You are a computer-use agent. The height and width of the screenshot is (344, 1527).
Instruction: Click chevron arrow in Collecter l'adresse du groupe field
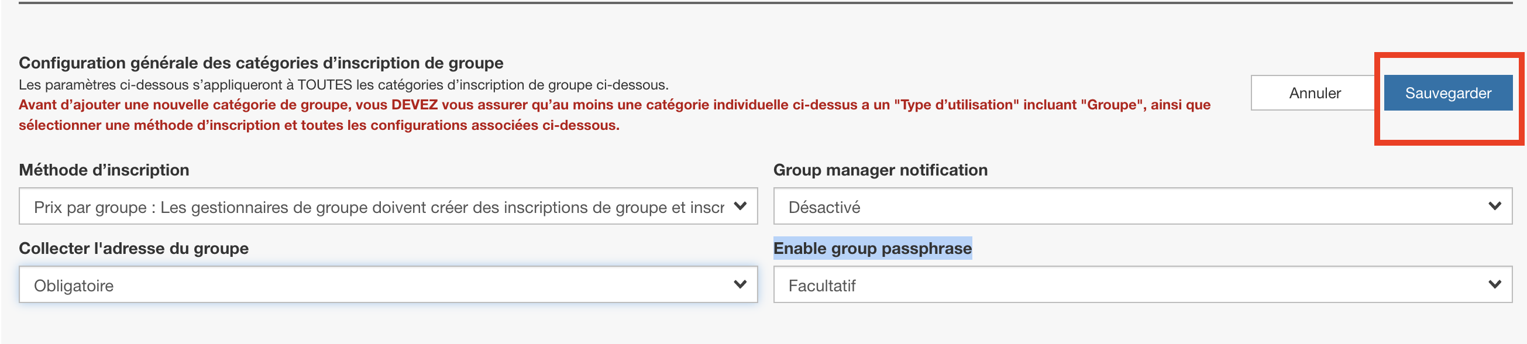click(x=740, y=284)
